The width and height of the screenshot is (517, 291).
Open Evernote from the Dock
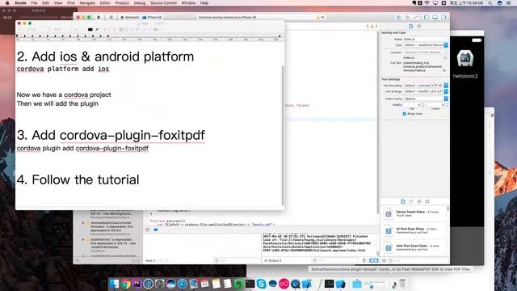pyautogui.click(x=238, y=284)
